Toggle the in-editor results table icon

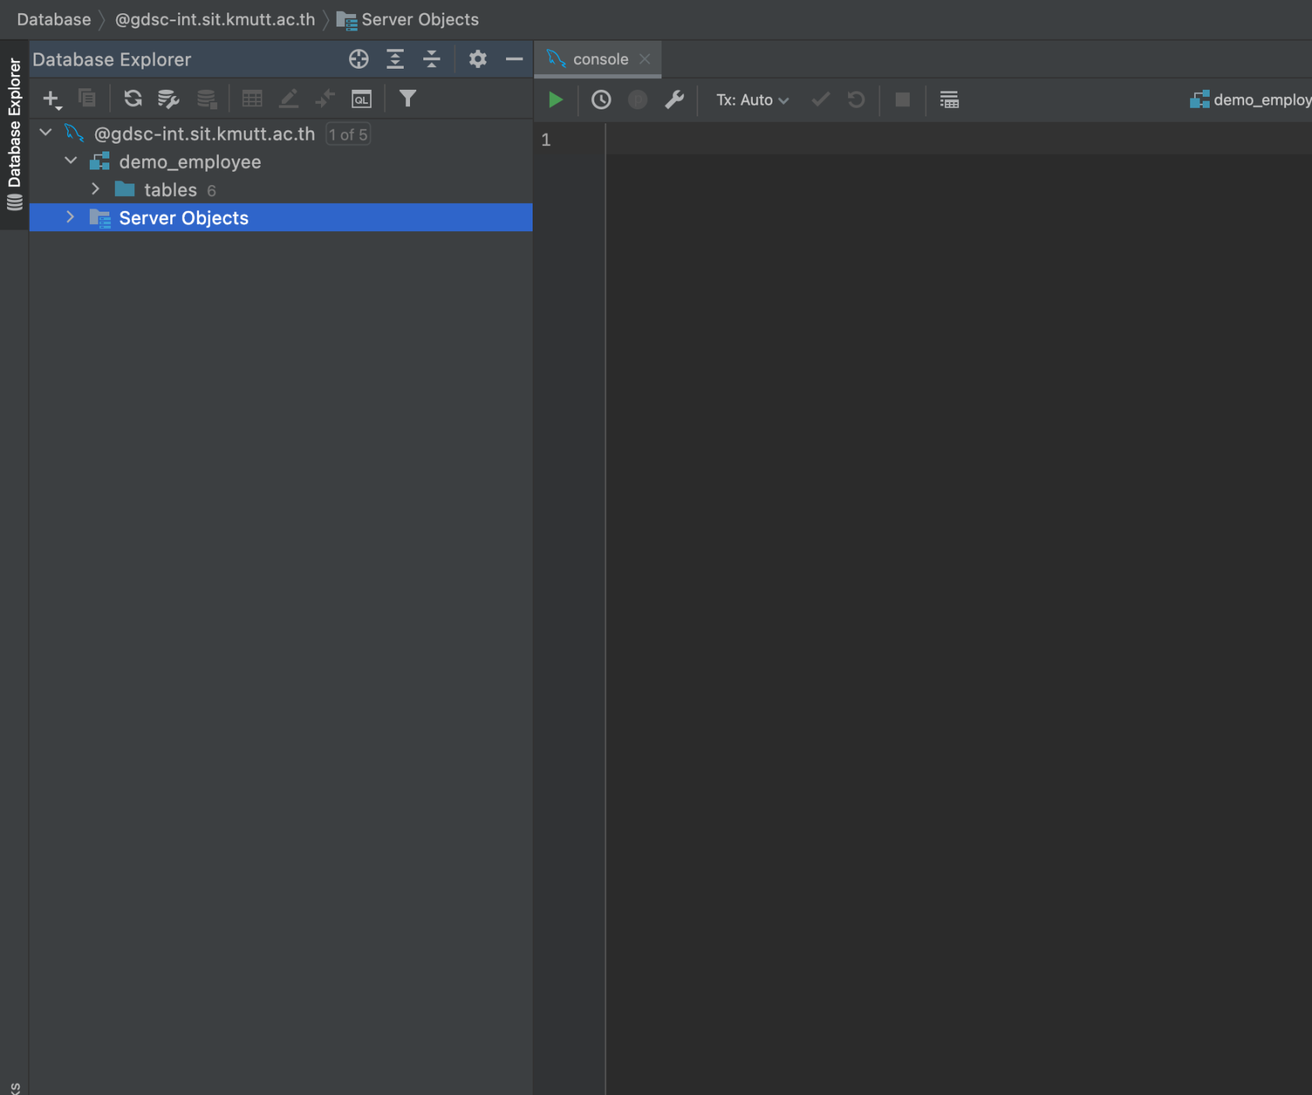pyautogui.click(x=949, y=100)
